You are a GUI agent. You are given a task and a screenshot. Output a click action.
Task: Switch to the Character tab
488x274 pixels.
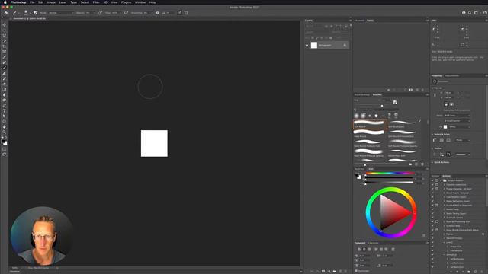(x=373, y=243)
